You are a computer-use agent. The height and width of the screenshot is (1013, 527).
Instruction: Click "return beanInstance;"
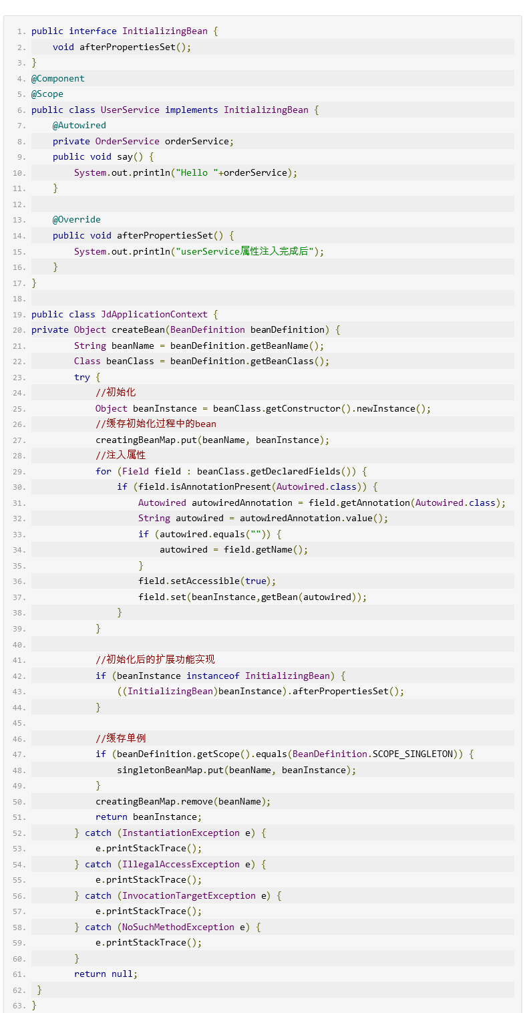148,817
